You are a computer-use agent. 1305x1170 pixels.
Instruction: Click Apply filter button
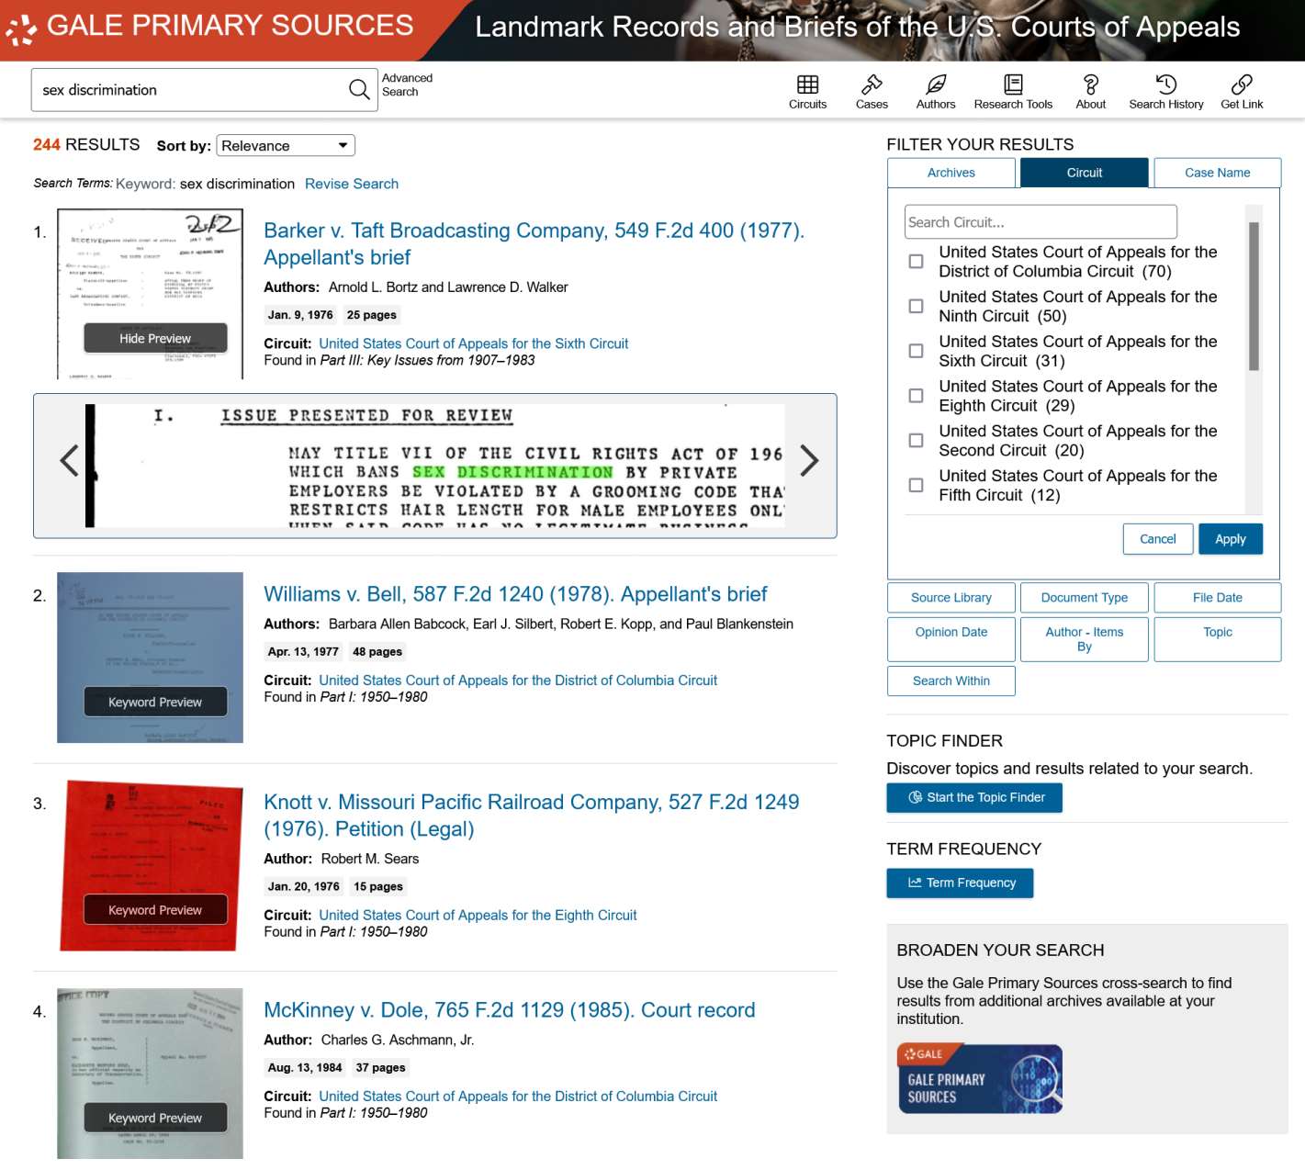coord(1230,539)
